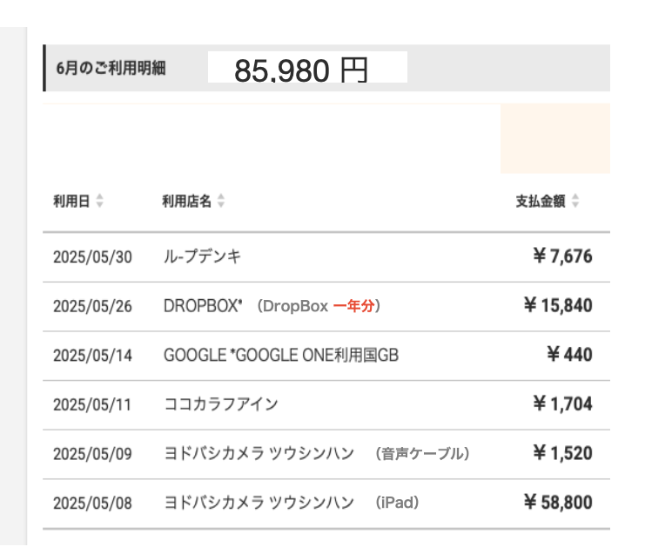Select the 6月のご利用明細 heading
The height and width of the screenshot is (560, 672).
(110, 69)
